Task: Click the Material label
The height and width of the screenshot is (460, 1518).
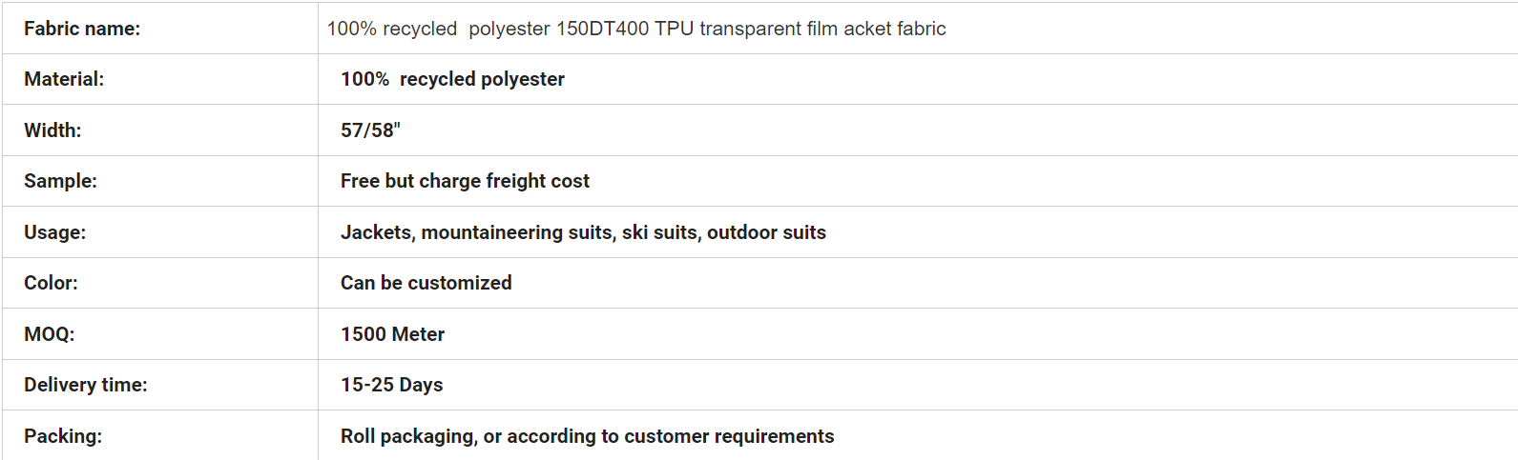Action: coord(64,79)
